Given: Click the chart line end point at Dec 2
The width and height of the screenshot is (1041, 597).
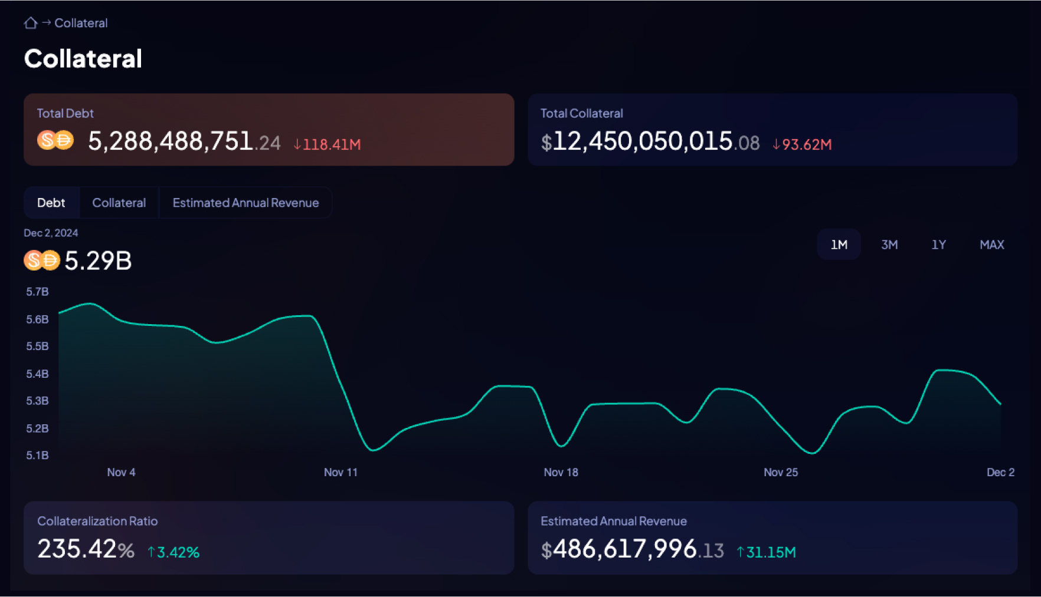Looking at the screenshot, I should 1000,404.
